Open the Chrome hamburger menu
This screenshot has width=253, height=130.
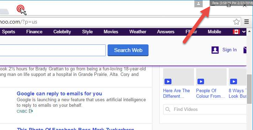pos(246,21)
